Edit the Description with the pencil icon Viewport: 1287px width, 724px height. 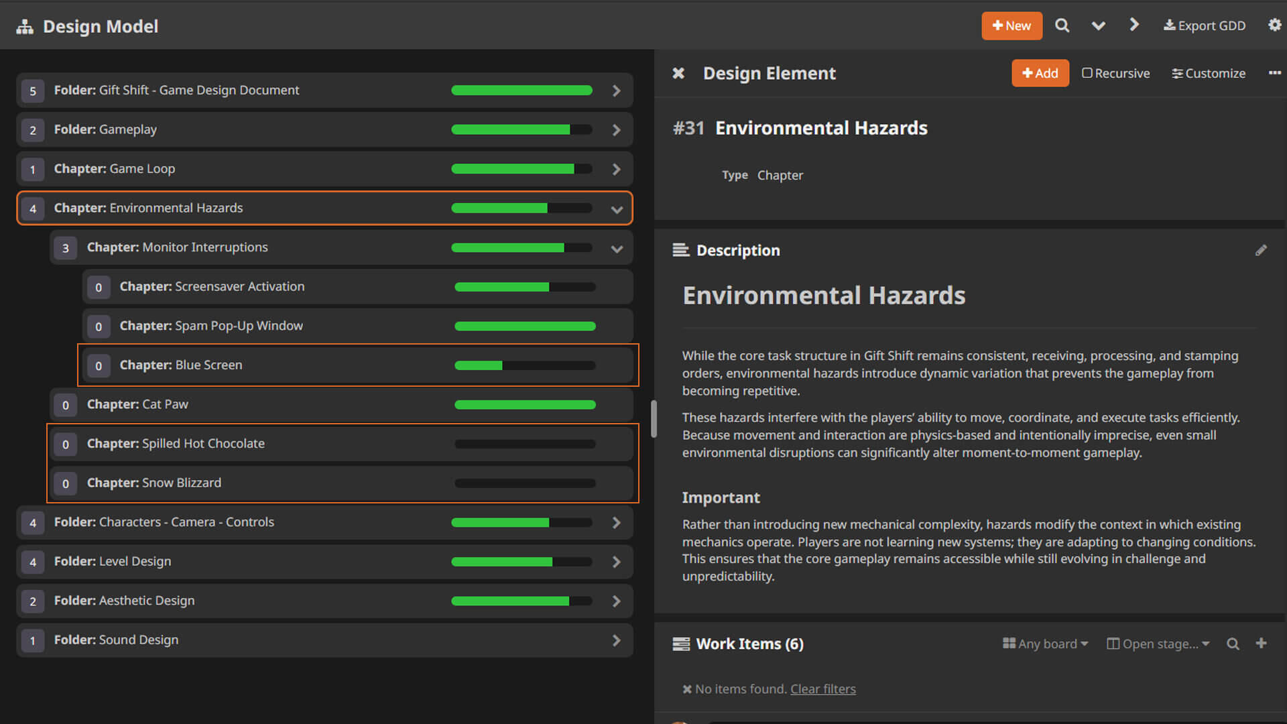(1261, 250)
